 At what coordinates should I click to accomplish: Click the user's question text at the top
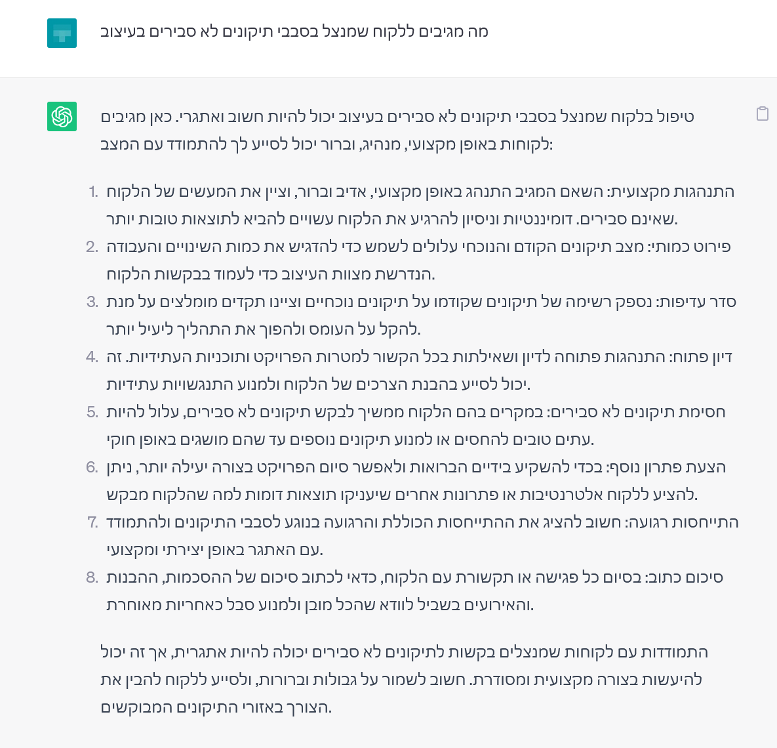[x=294, y=31]
